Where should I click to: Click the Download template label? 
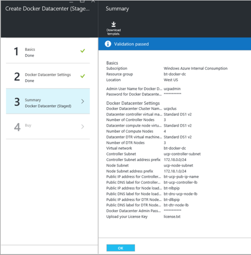pyautogui.click(x=113, y=32)
